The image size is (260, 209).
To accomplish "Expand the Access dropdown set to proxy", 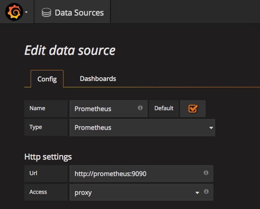I will pos(141,192).
